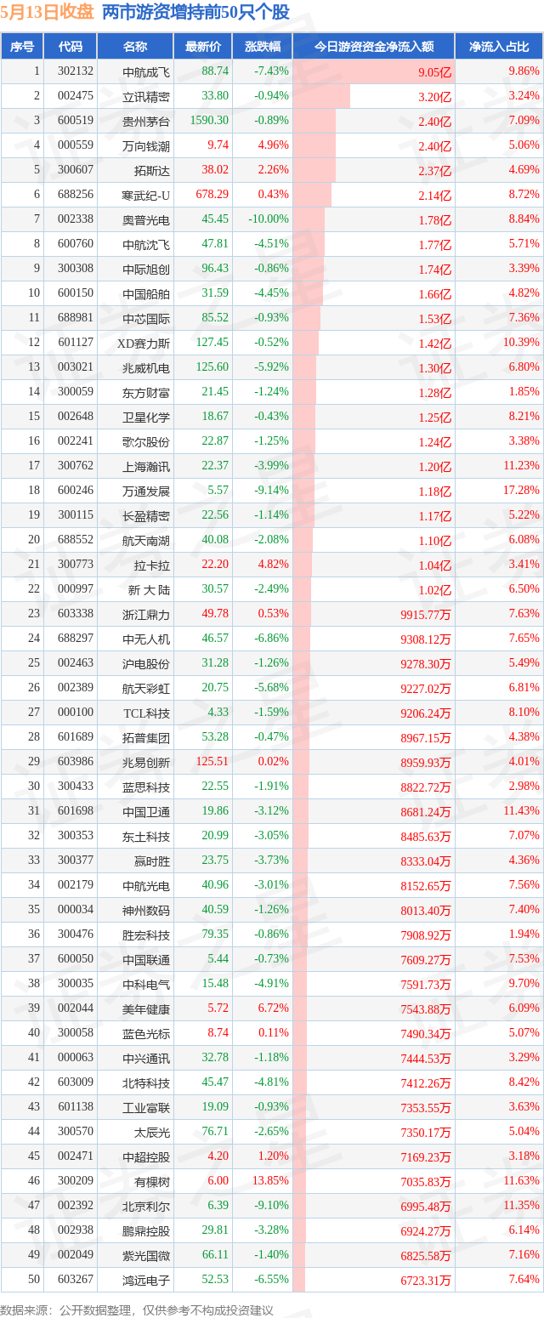Select stock name 赢时胜
Image resolution: width=544 pixels, height=1318 pixels.
152,861
